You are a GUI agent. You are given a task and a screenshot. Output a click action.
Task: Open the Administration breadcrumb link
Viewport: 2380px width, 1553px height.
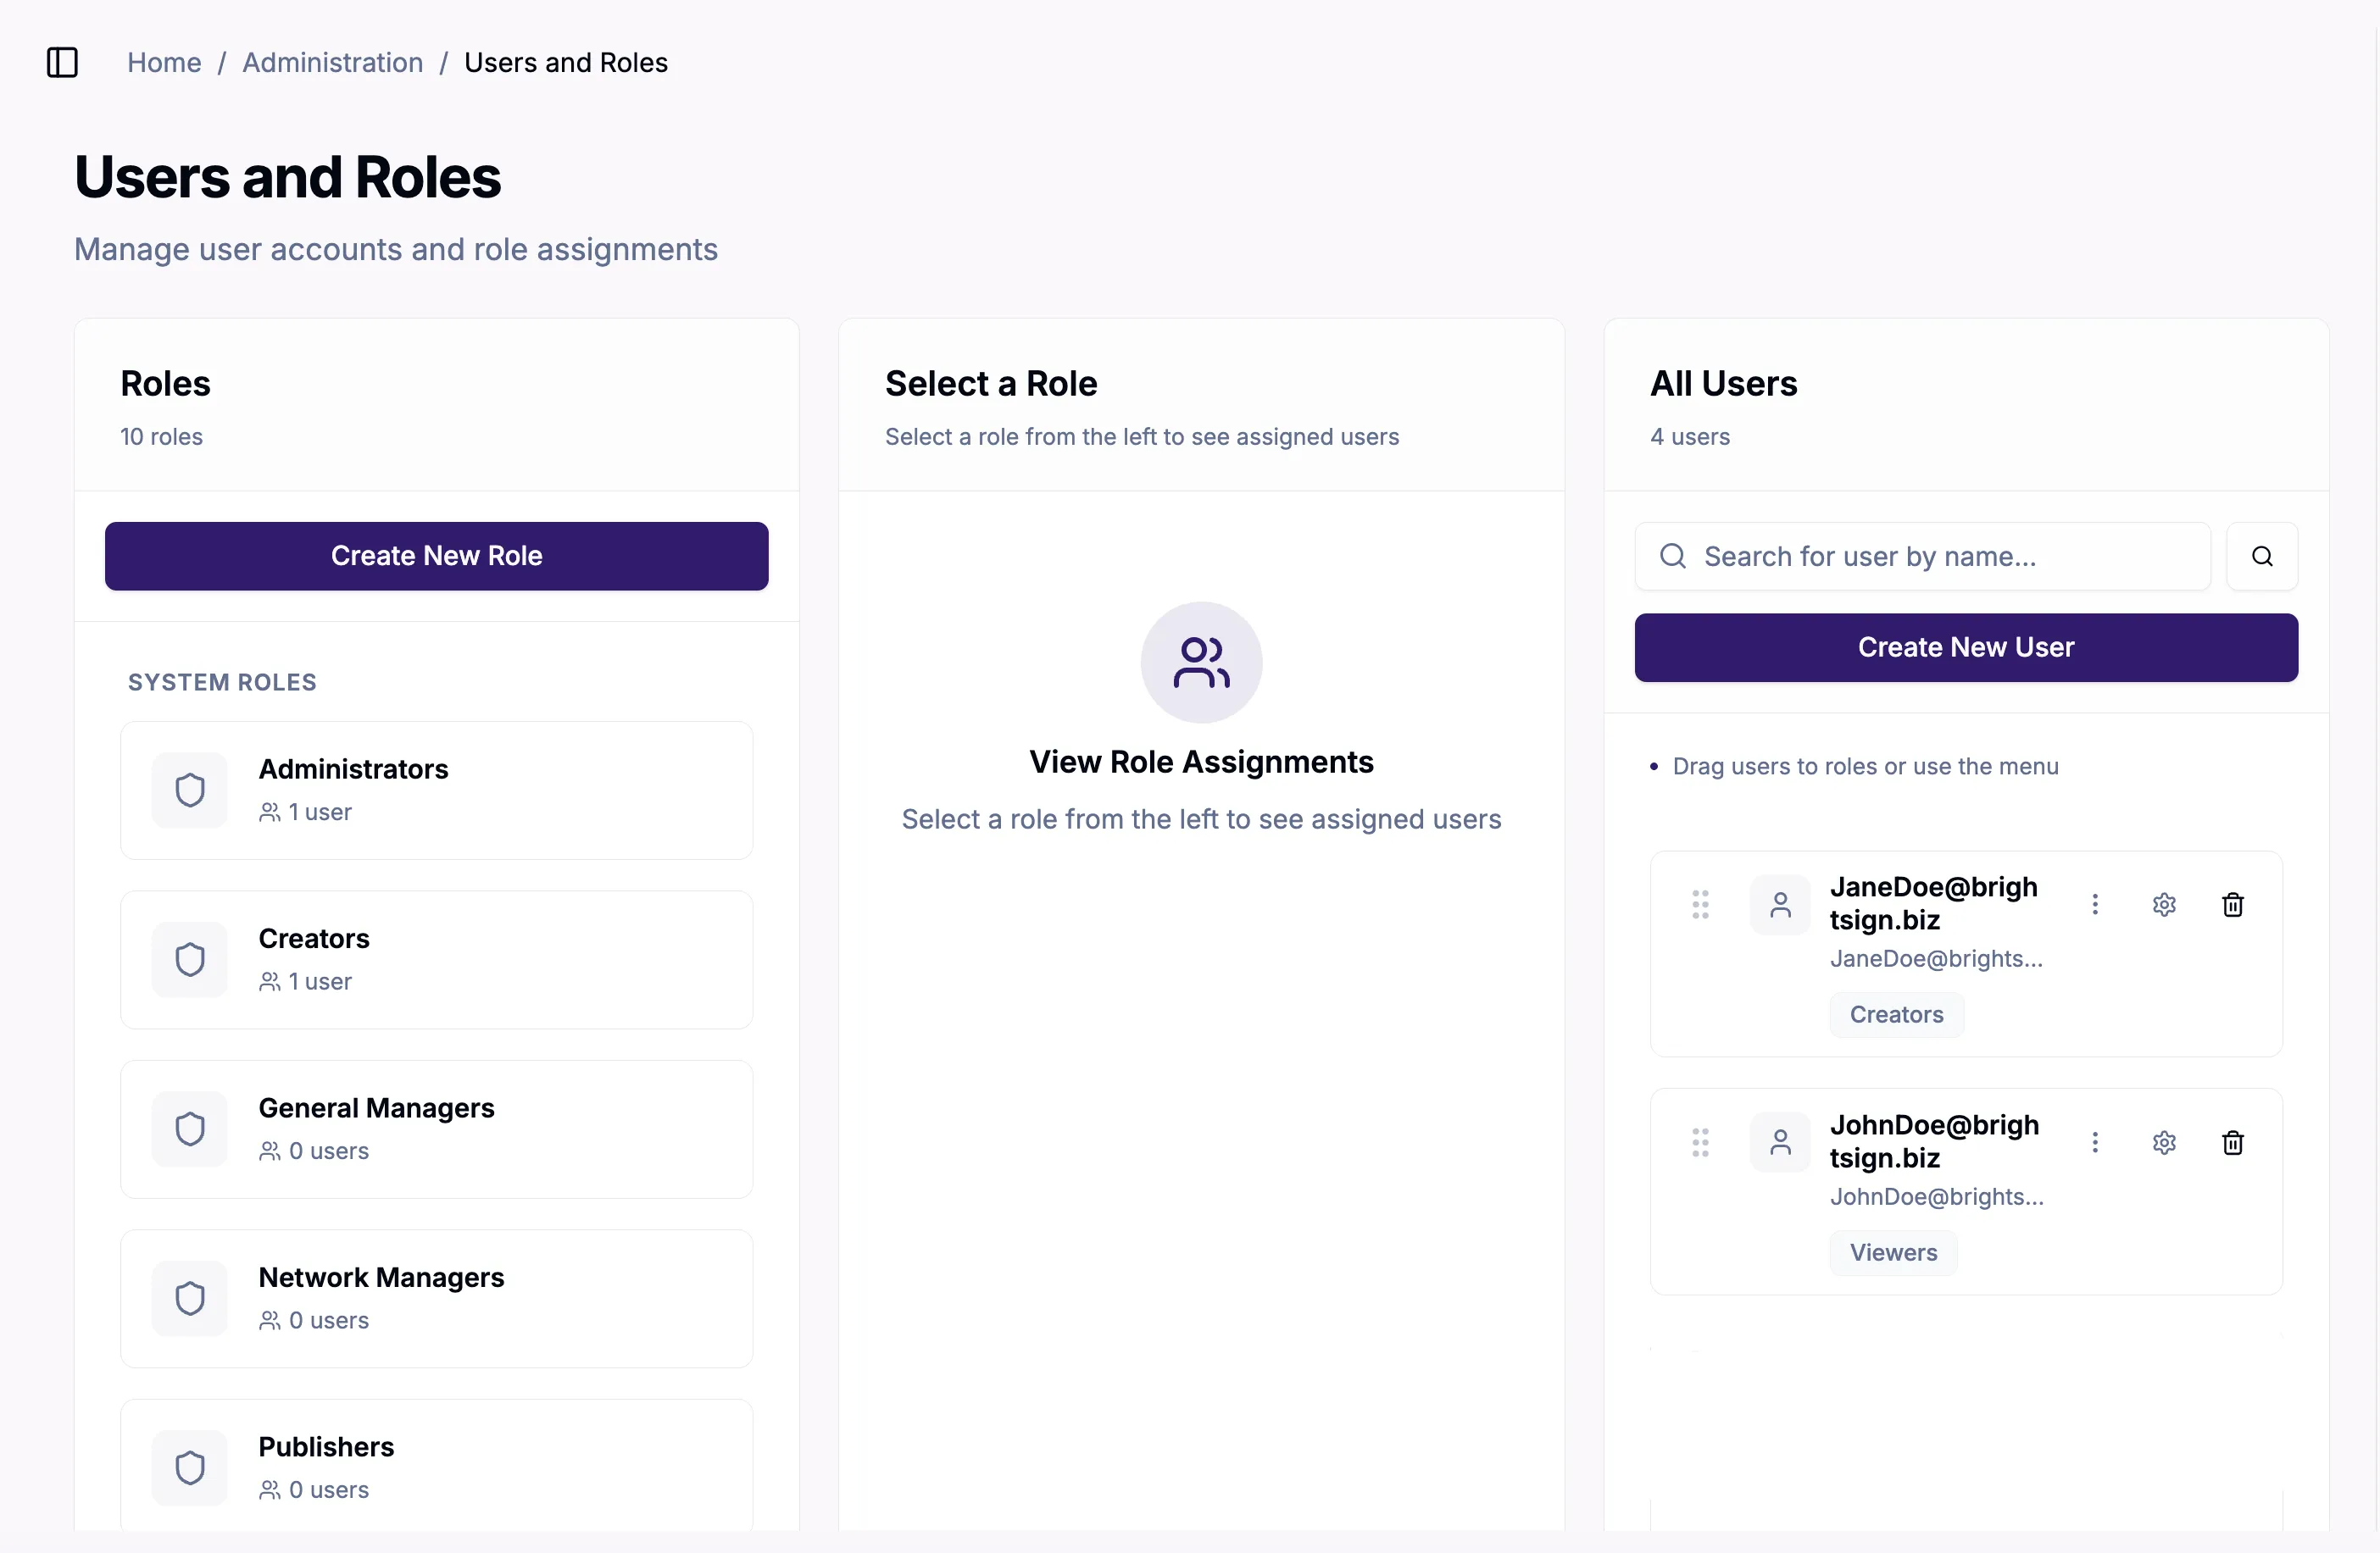332,62
